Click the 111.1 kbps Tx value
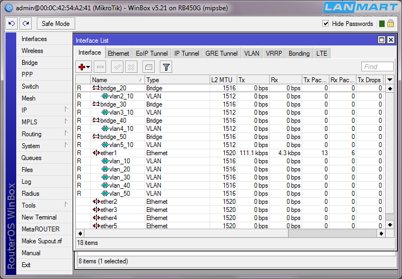The width and height of the screenshot is (402, 279). click(x=254, y=153)
